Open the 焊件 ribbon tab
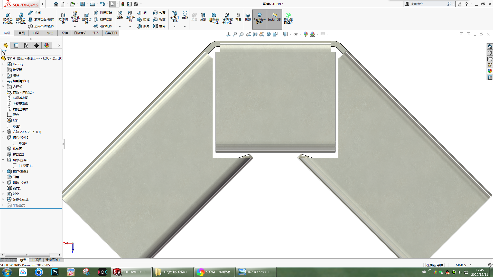This screenshot has width=493, height=277. click(65, 33)
